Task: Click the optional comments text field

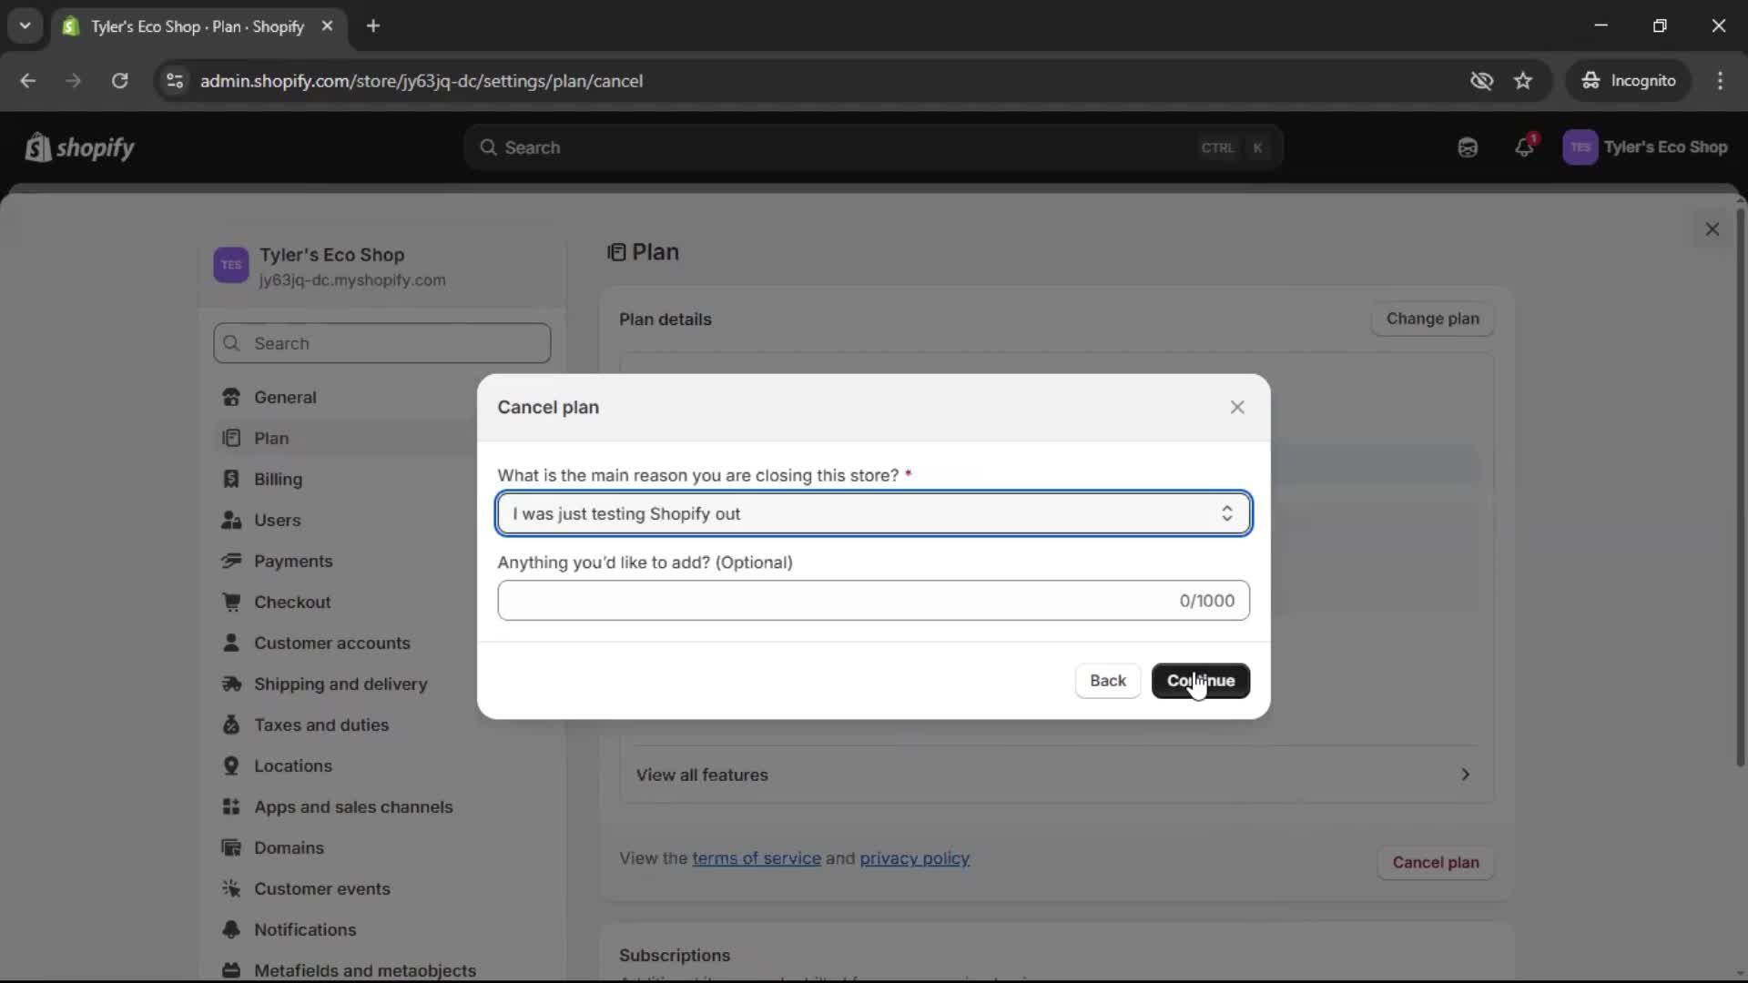Action: point(838,601)
